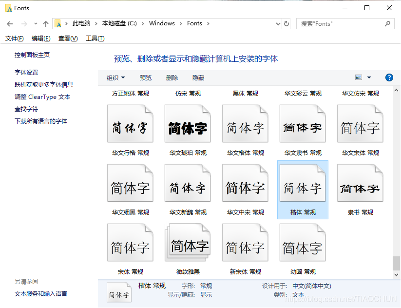Open 调整 ClearType 文本 link
The image size is (401, 308).
42,96
